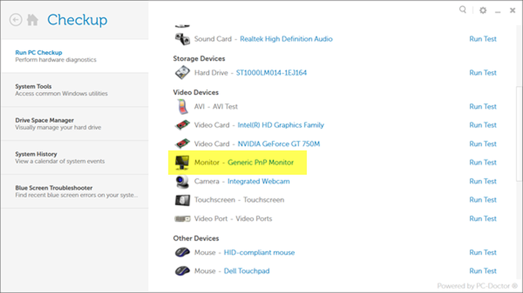Click the Monitor device icon
The width and height of the screenshot is (523, 293).
point(181,162)
